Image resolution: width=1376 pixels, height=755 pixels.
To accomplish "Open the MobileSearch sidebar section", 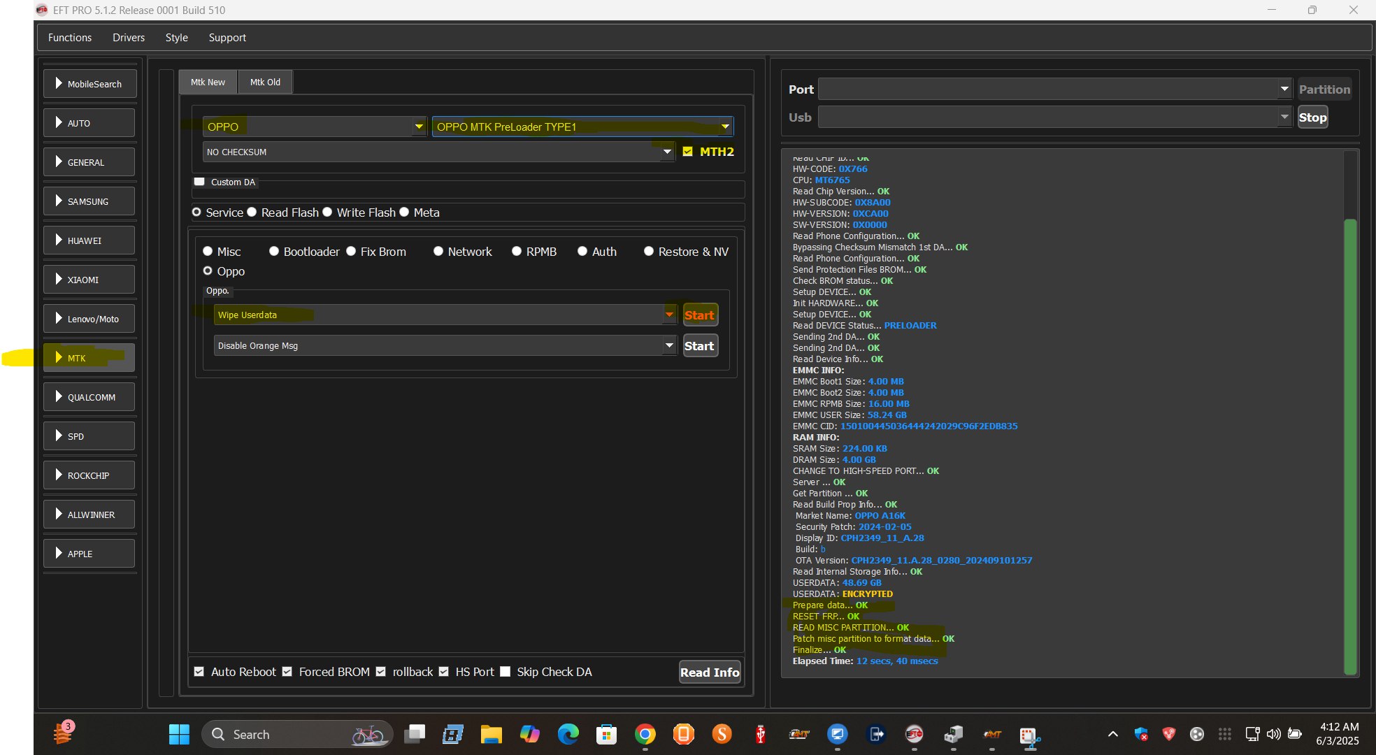I will point(89,84).
